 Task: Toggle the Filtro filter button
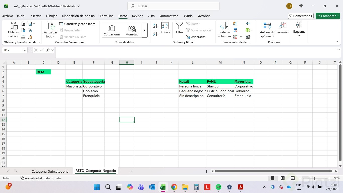pyautogui.click(x=179, y=28)
